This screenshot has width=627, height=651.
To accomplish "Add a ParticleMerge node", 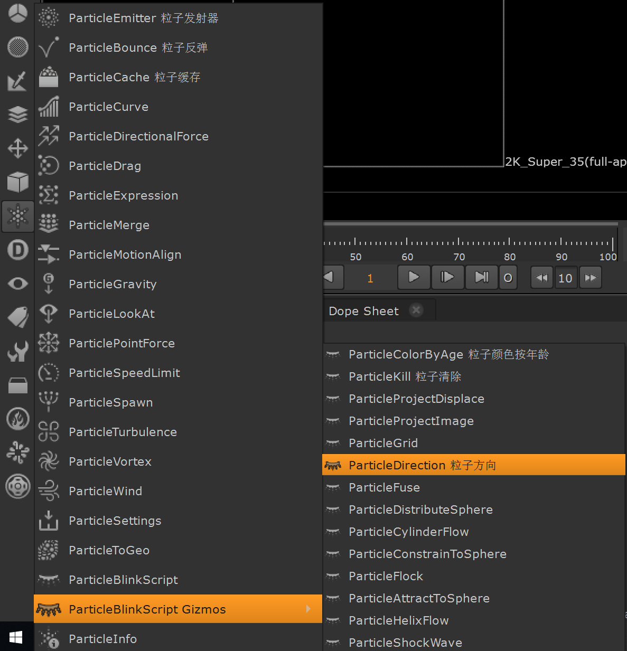I will point(178,225).
